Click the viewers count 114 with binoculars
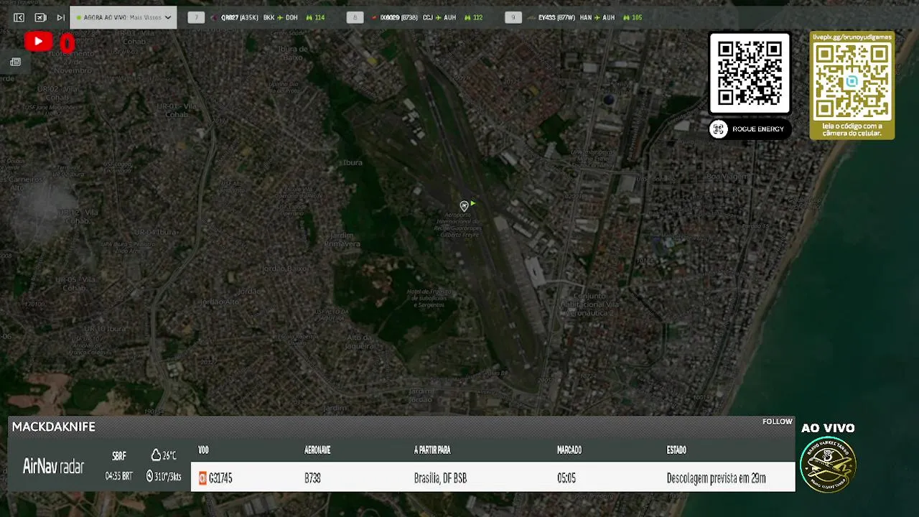The width and height of the screenshot is (919, 517). coord(315,17)
